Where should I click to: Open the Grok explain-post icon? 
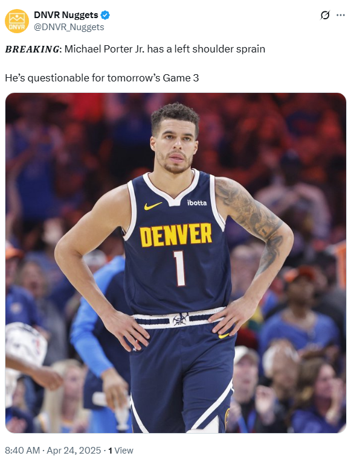point(325,15)
